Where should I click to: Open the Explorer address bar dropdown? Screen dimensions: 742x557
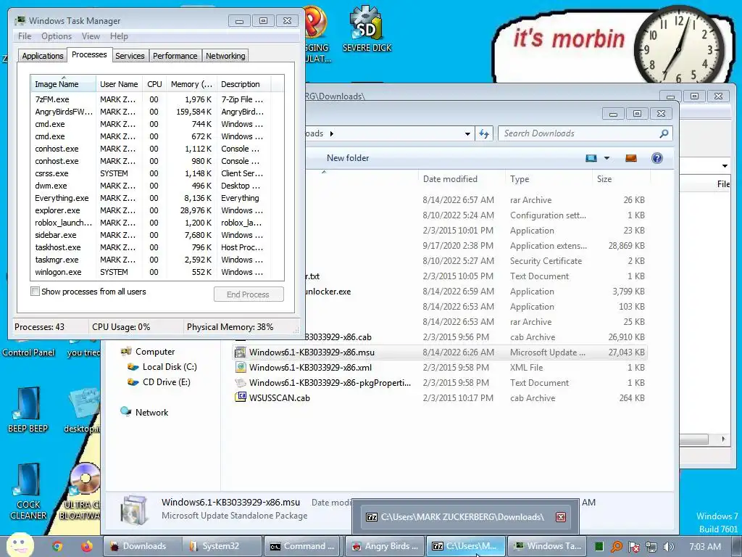point(467,133)
